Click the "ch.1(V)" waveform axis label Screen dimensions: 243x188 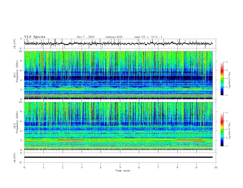coord(15,44)
